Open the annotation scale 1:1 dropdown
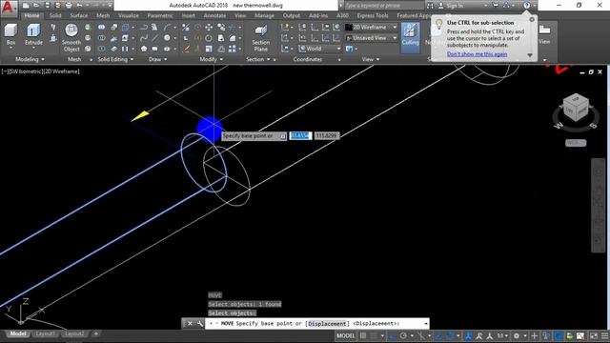Viewport: 610px width, 343px height. 502,335
